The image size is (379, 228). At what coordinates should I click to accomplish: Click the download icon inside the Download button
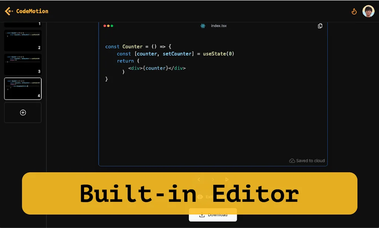point(202,215)
